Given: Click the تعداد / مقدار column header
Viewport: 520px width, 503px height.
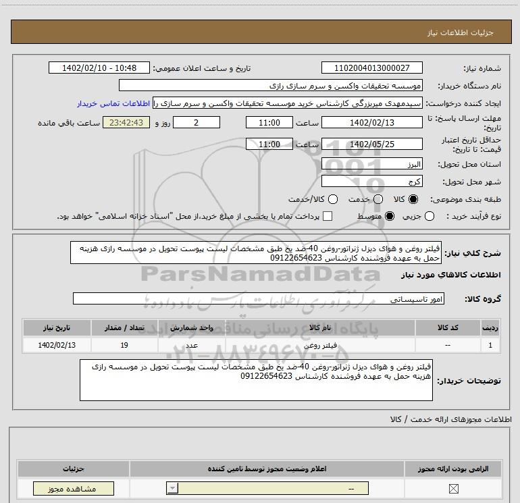Looking at the screenshot, I should 124,327.
